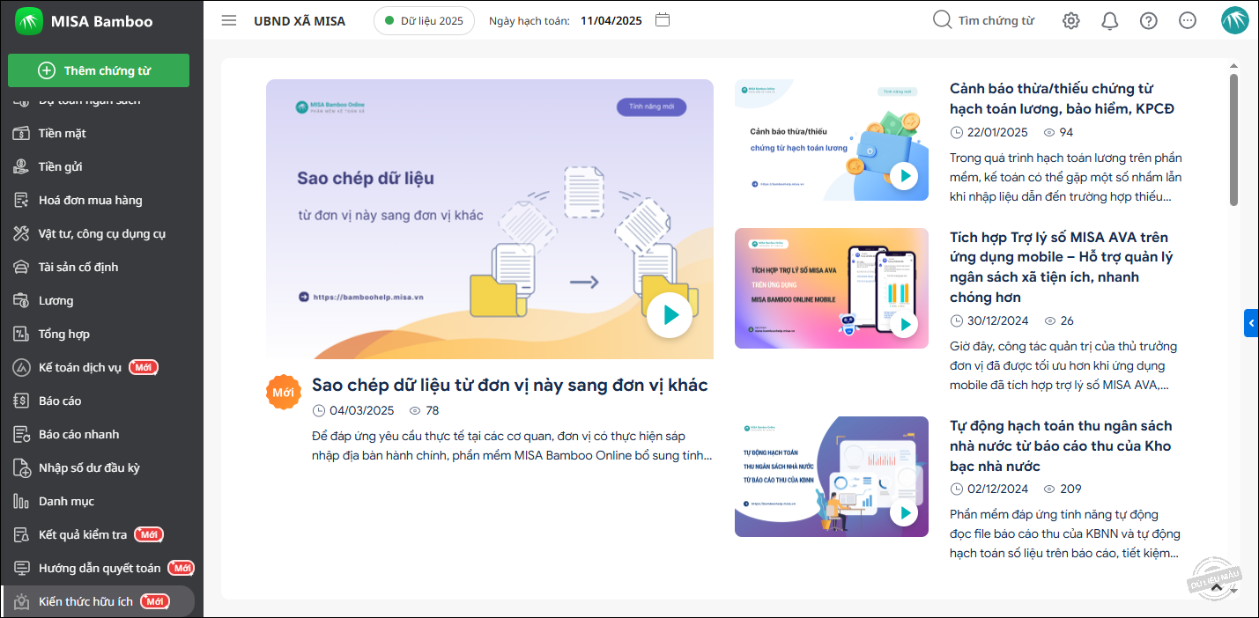Open the Tiền mặt menu label

(x=62, y=134)
